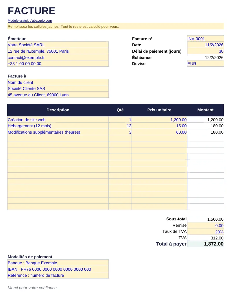Screen dimensions: 231x297
Task: Select the payment delay value 30
Action: pyautogui.click(x=206, y=51)
